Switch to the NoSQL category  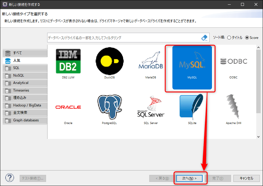(x=25, y=75)
